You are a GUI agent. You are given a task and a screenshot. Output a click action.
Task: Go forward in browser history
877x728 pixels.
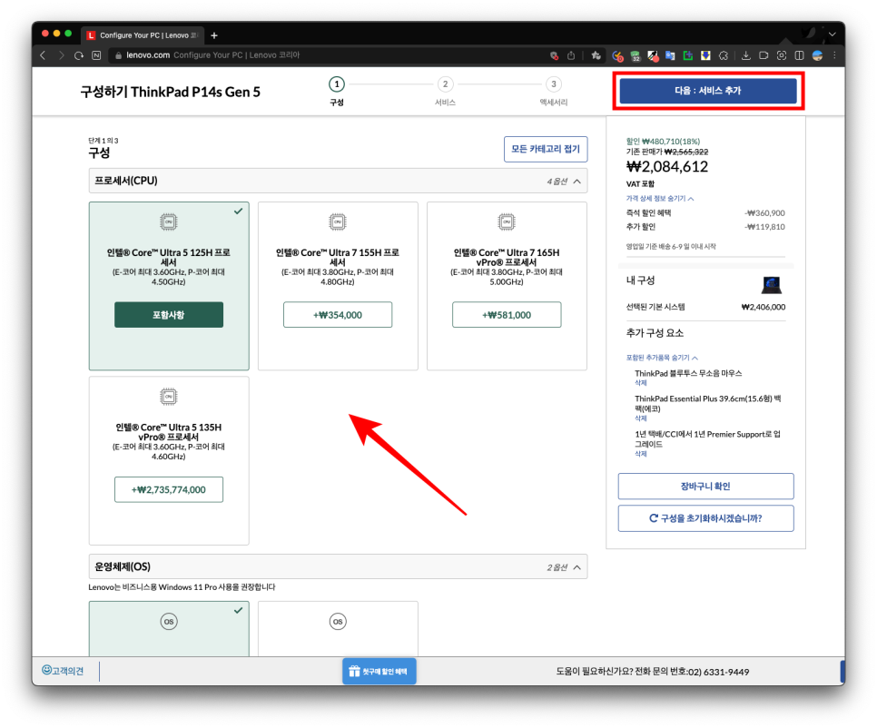pos(61,55)
